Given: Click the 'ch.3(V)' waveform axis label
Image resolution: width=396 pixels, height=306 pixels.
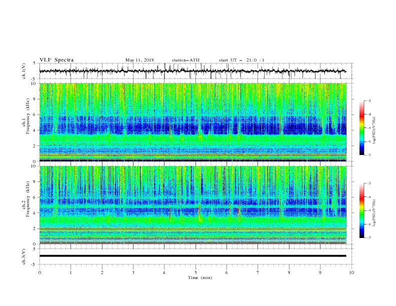Looking at the screenshot, I should [x=24, y=256].
